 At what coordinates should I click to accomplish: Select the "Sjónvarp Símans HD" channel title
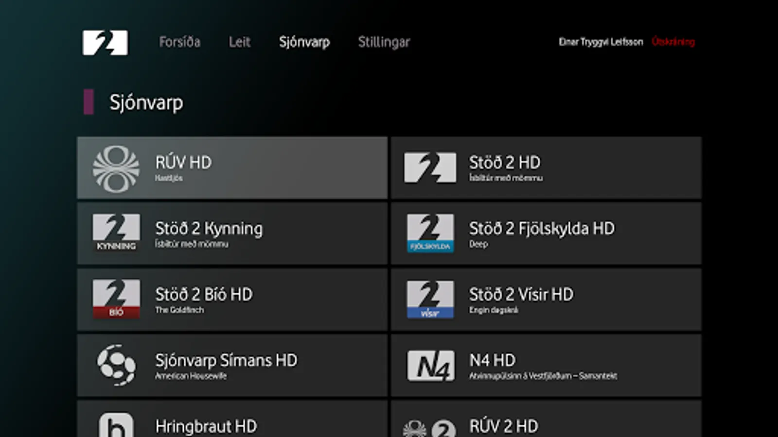pyautogui.click(x=226, y=360)
